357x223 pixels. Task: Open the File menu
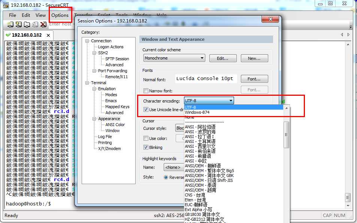coord(12,15)
